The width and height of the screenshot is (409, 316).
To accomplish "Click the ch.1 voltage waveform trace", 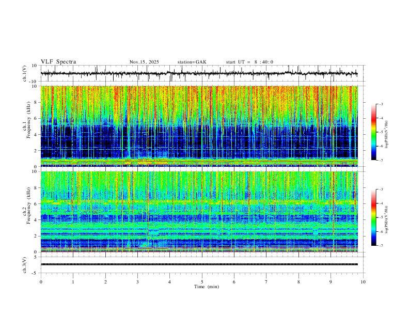I will pyautogui.click(x=199, y=73).
